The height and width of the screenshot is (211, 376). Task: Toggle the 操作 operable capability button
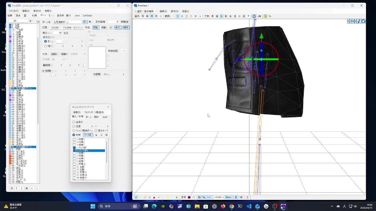click(x=126, y=28)
